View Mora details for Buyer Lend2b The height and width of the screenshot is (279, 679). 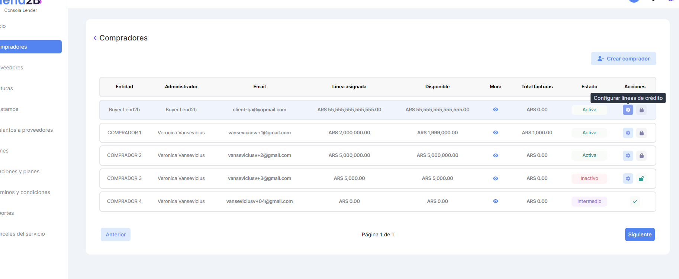[x=495, y=110]
